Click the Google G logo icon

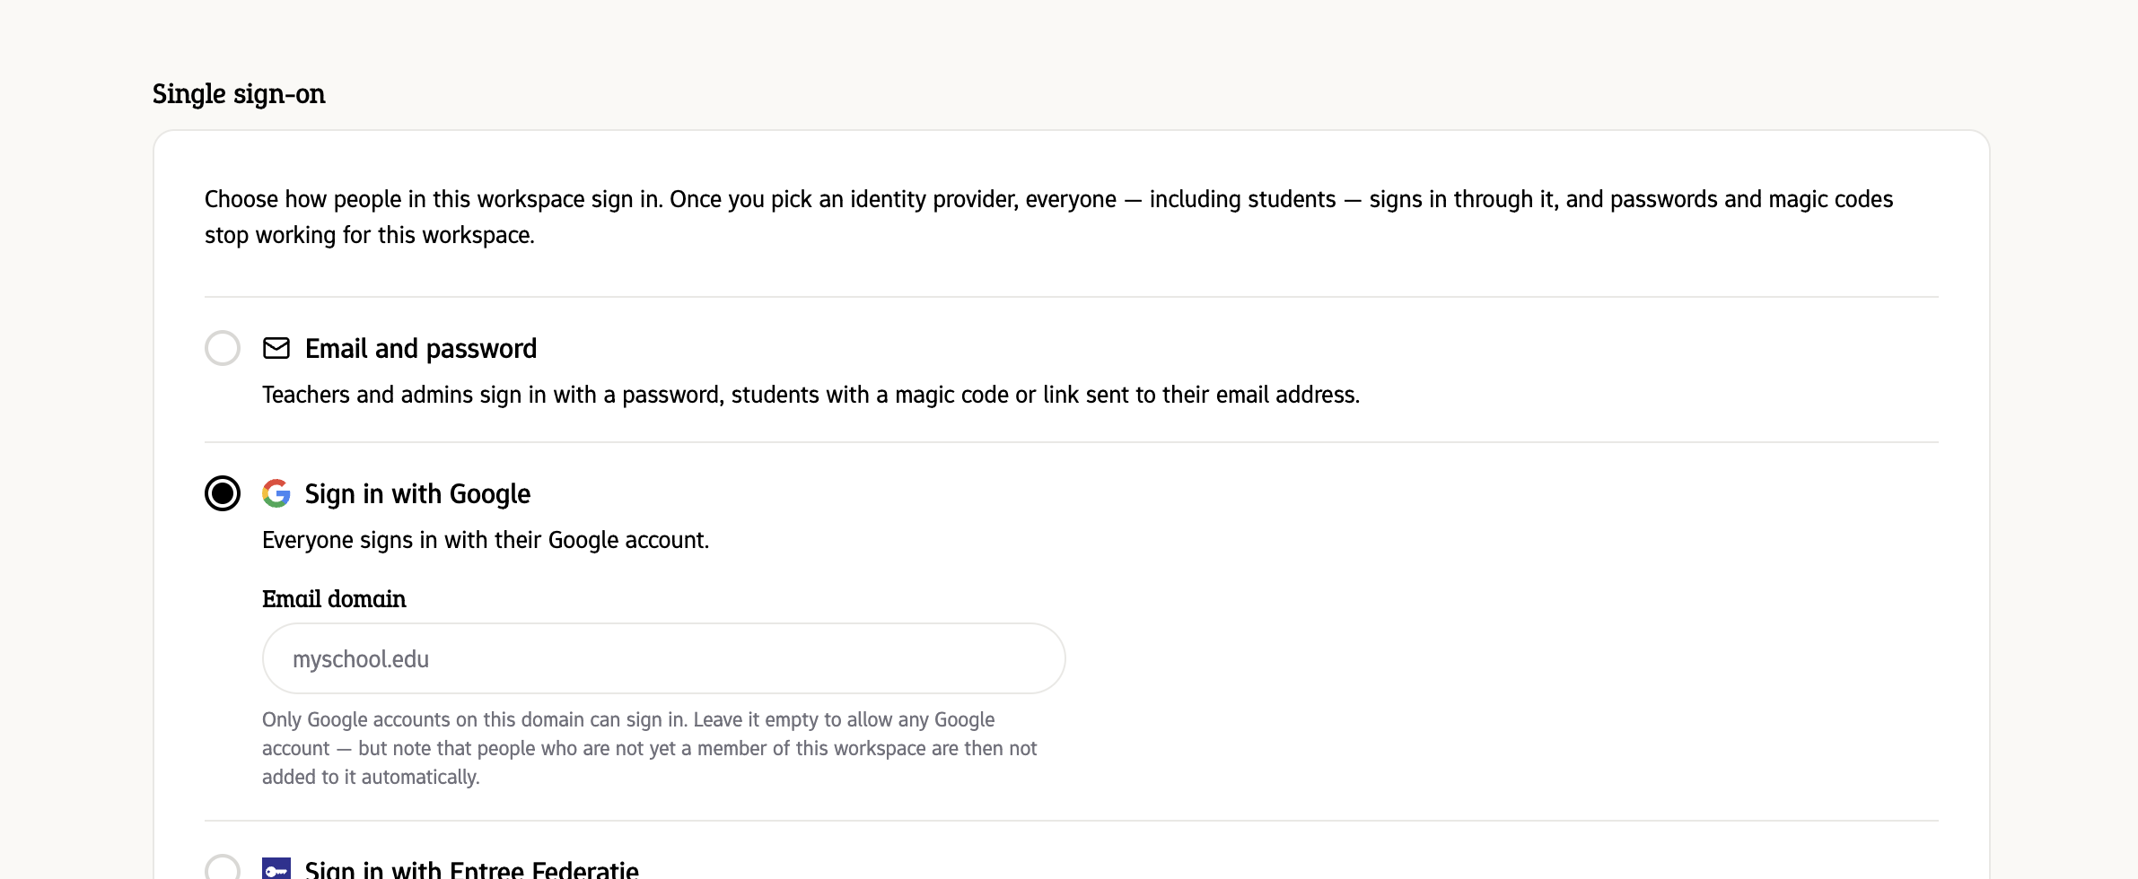point(276,493)
